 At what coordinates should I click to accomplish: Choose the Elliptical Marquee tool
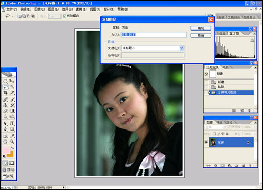(x=5, y=81)
